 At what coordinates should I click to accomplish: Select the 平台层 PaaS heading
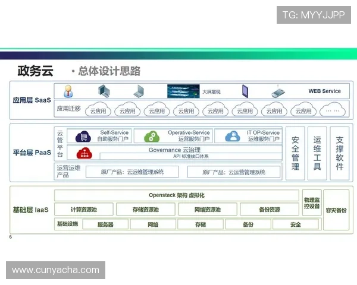[32, 153]
